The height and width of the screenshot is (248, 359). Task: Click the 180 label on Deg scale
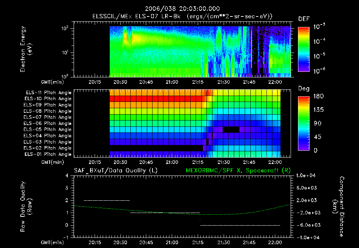click(x=318, y=96)
